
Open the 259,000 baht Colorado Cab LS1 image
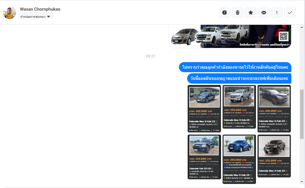tap(204, 157)
